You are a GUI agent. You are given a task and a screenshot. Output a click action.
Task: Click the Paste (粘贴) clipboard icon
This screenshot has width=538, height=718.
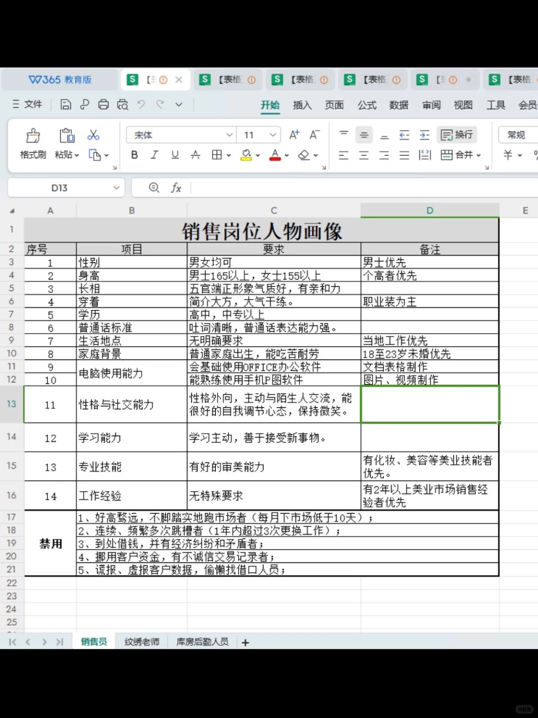67,136
